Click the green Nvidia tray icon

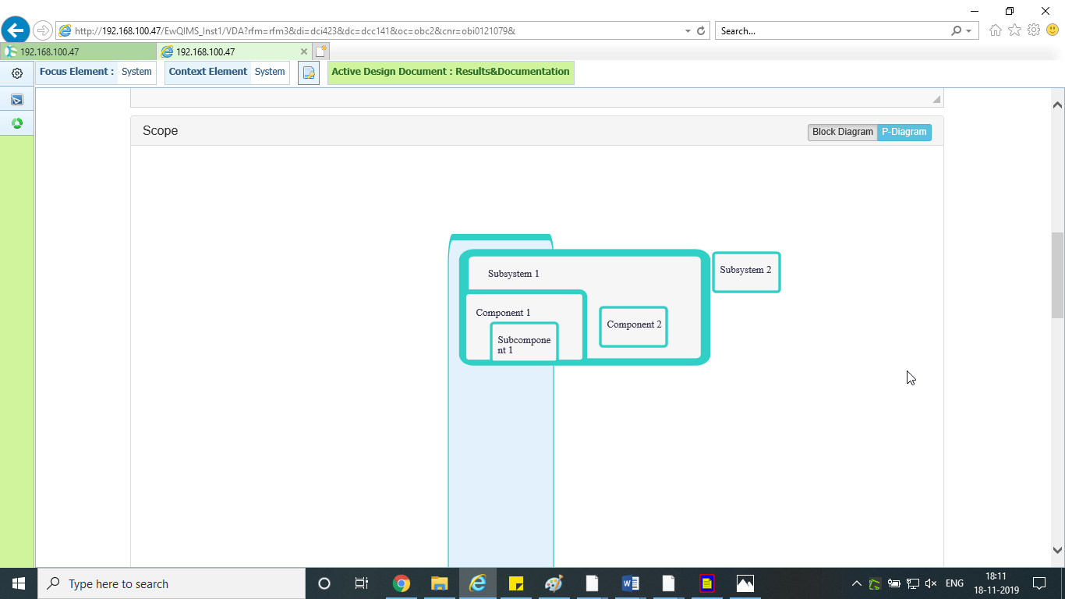(x=876, y=583)
